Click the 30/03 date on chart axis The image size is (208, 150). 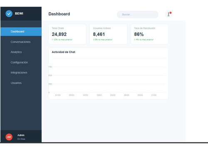coord(140,95)
